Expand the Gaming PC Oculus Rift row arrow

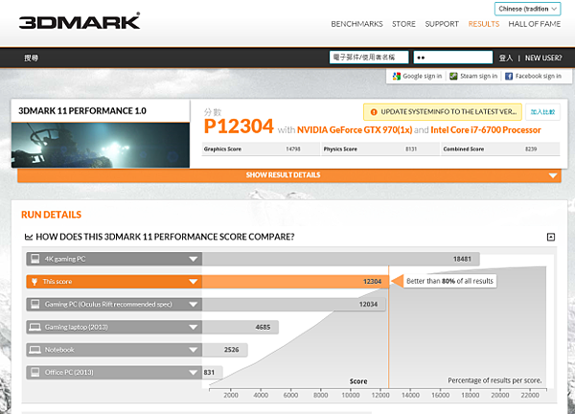pos(194,305)
